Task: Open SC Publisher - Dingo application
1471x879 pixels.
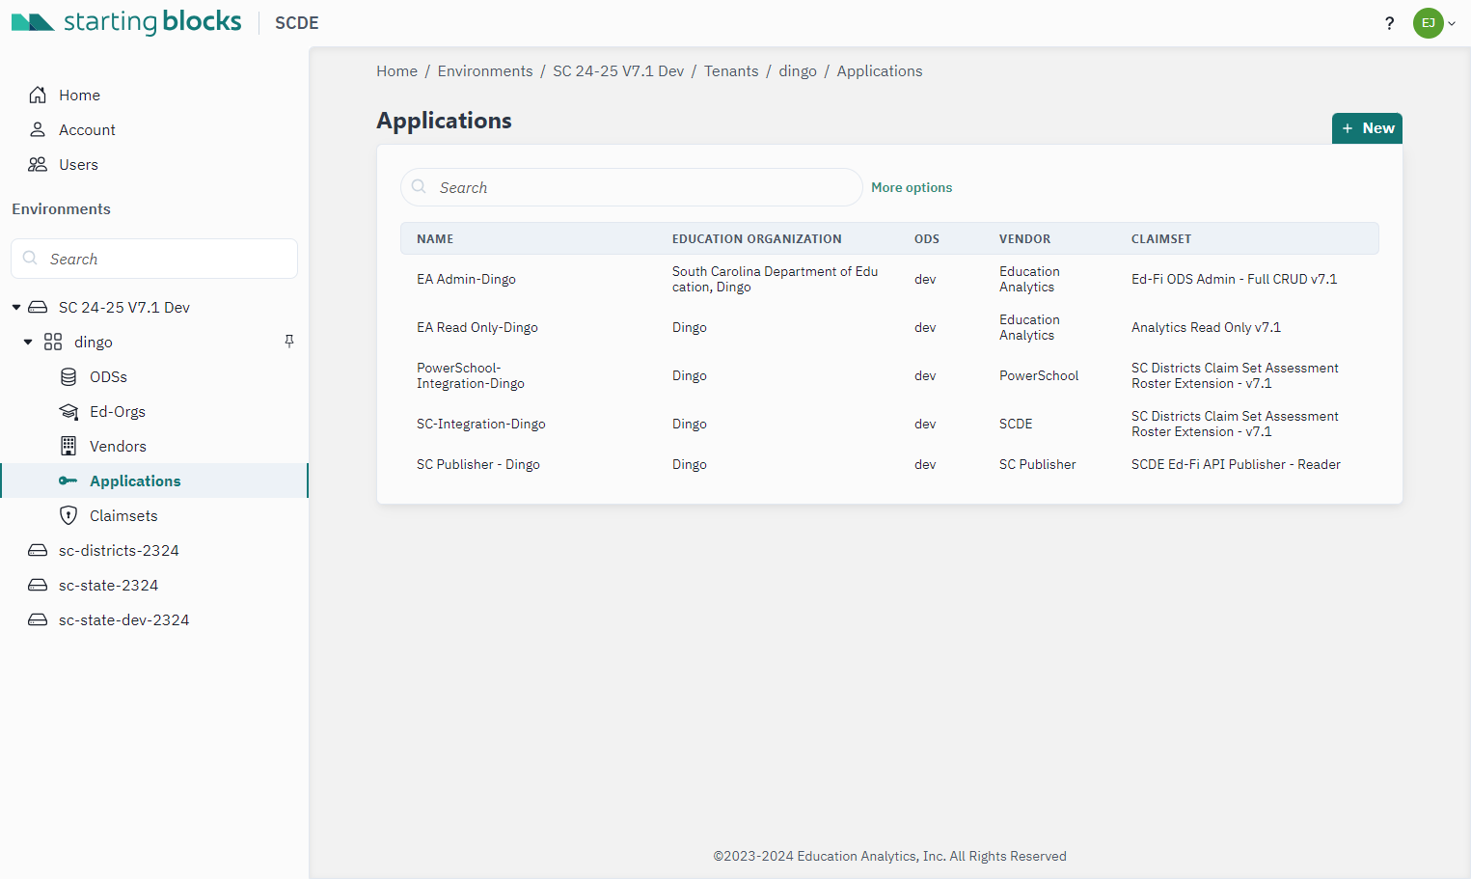Action: point(478,464)
